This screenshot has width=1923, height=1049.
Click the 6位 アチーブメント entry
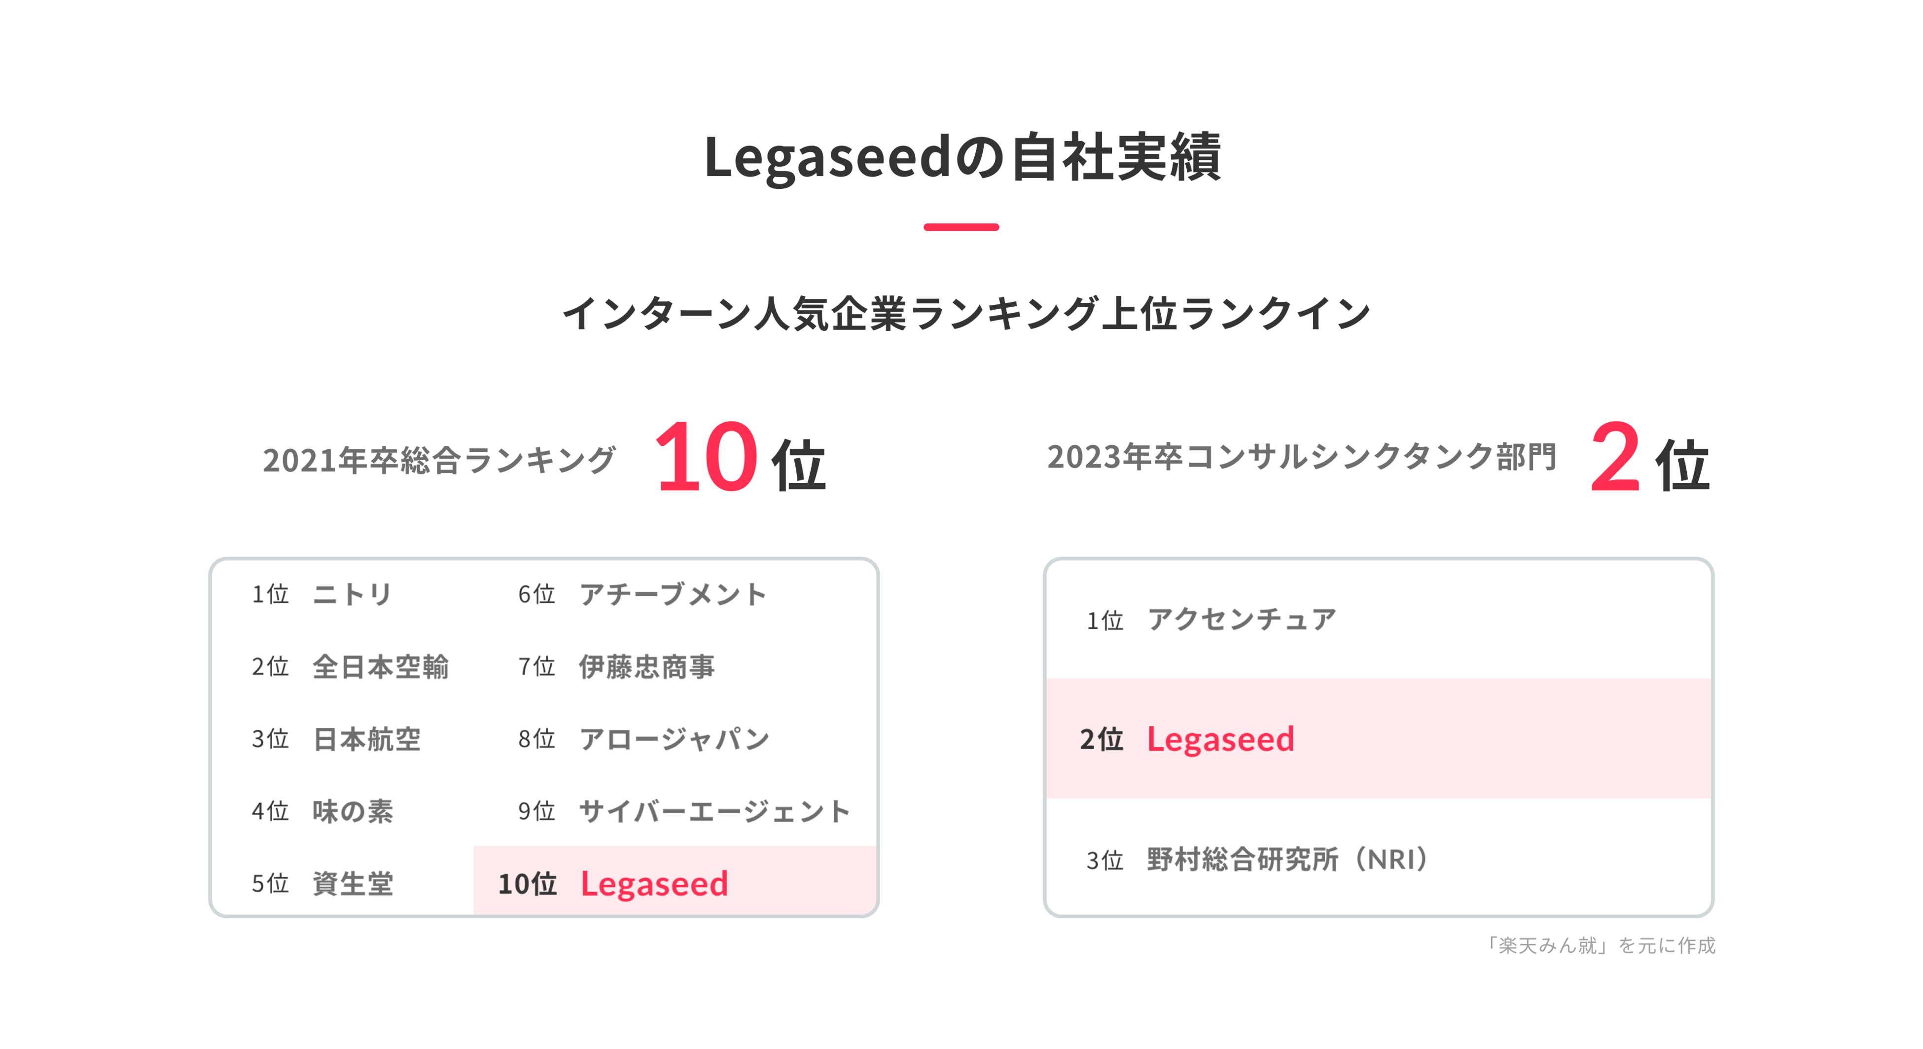click(x=642, y=594)
